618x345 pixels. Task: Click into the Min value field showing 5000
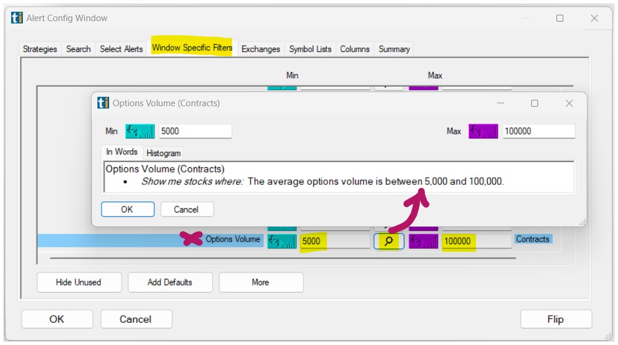(x=197, y=131)
